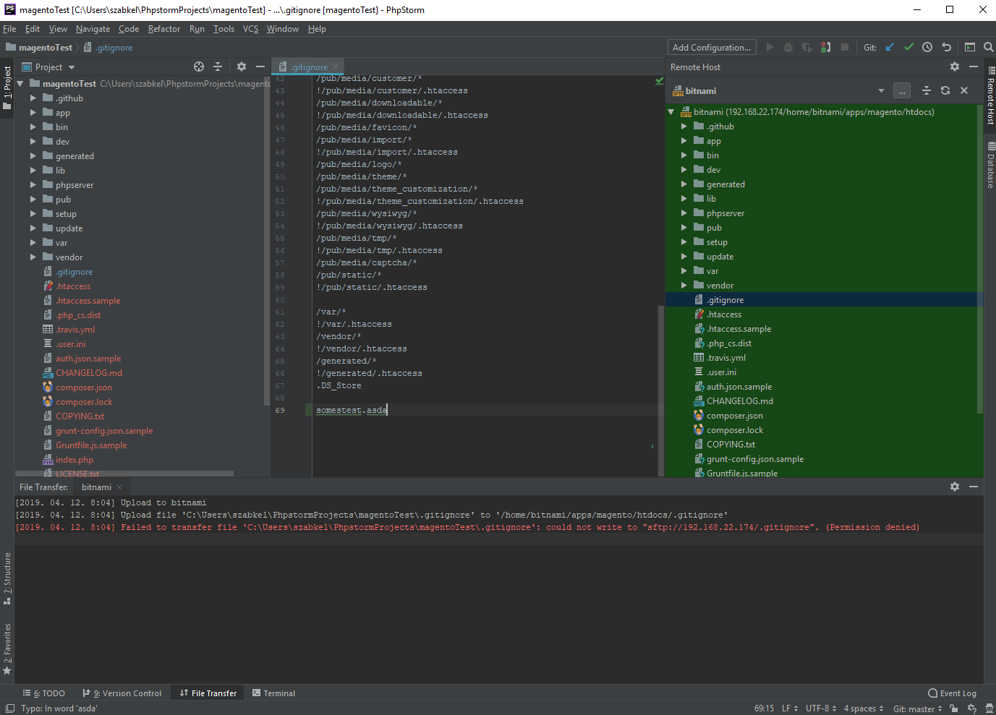Select .htaccess file in Remote Host tree
996x715 pixels.
click(724, 314)
